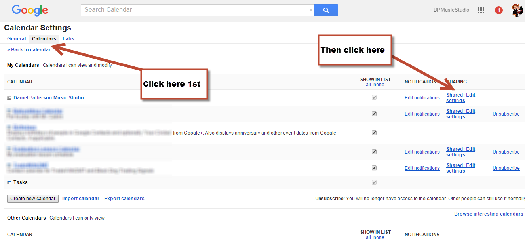Click the Google logo
The width and height of the screenshot is (525, 239).
pos(30,10)
